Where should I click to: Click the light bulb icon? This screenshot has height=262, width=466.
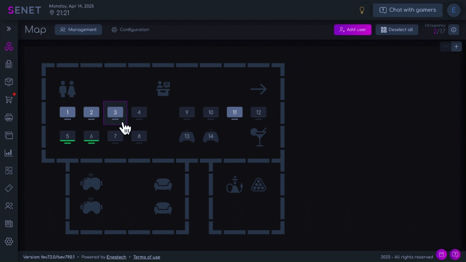362,10
